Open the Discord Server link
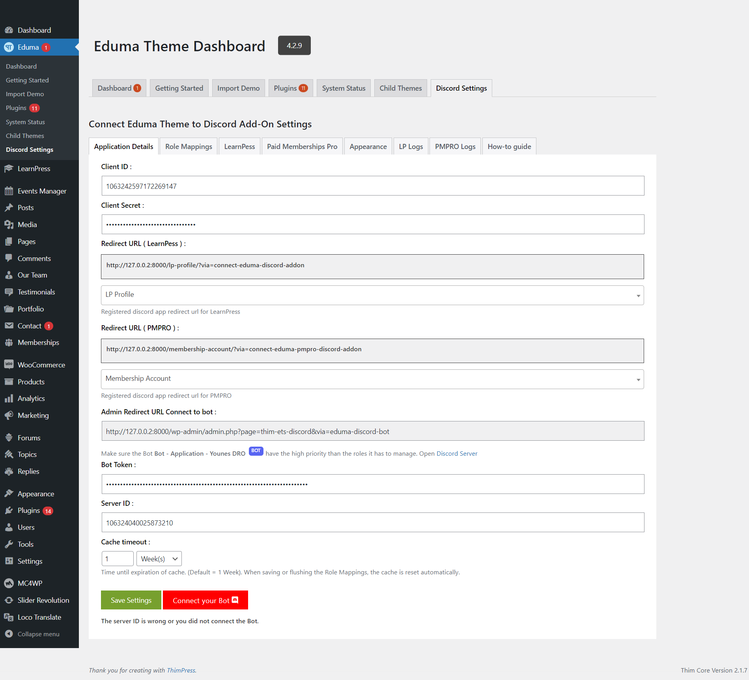The image size is (749, 680). click(457, 453)
